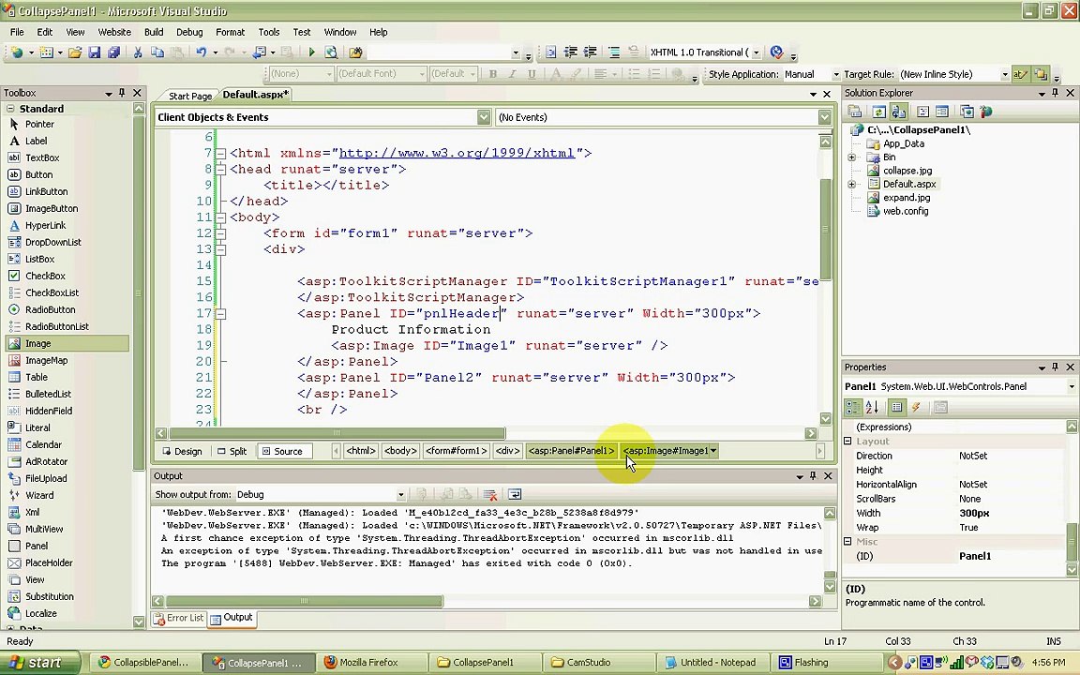This screenshot has width=1080, height=675.
Task: Open the Client Objects & Events dropdown
Action: pos(484,118)
